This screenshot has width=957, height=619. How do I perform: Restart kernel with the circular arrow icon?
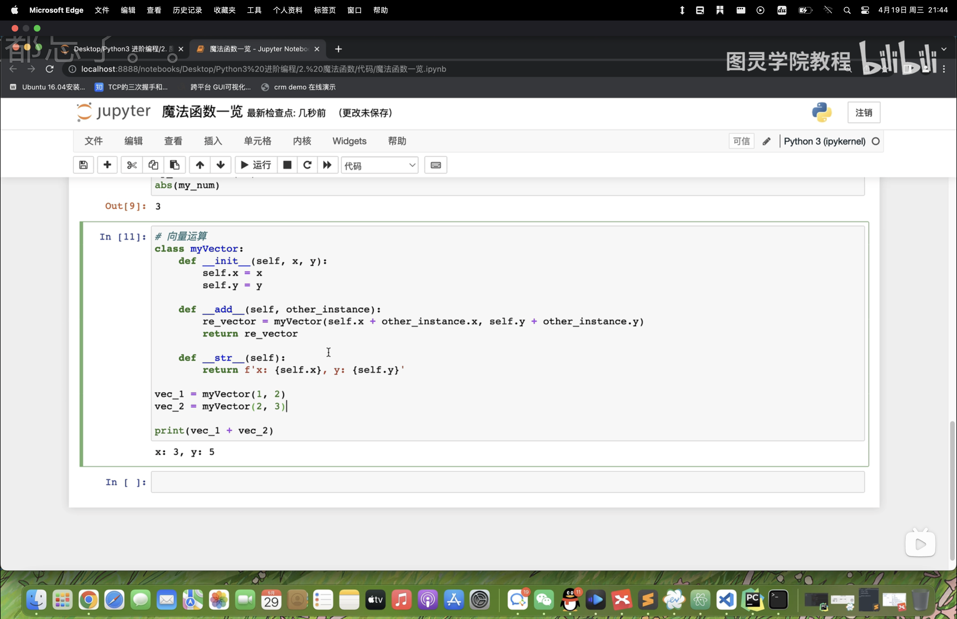tap(307, 165)
